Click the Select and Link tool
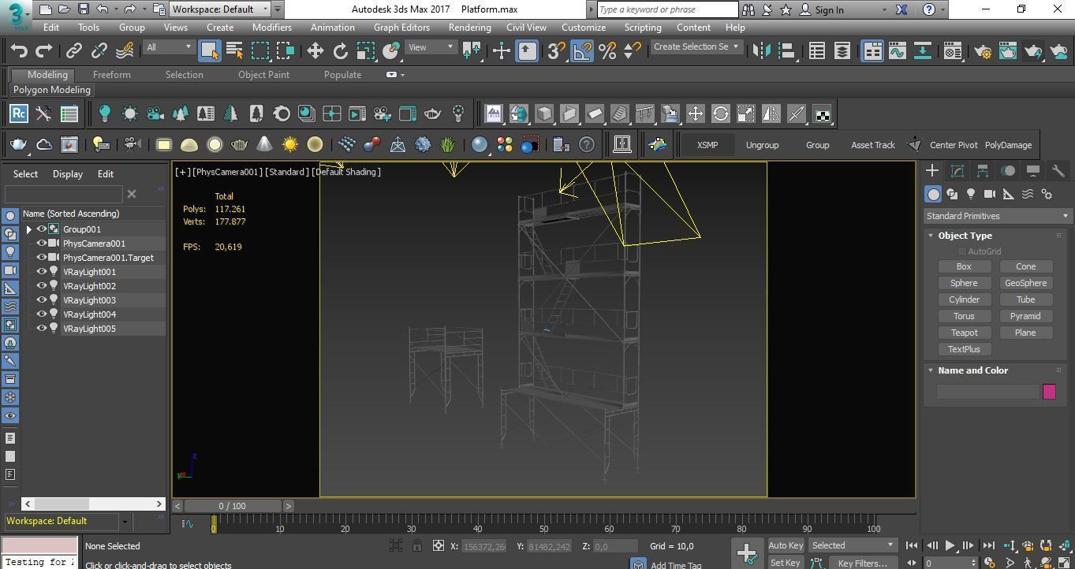Image resolution: width=1075 pixels, height=569 pixels. [73, 51]
